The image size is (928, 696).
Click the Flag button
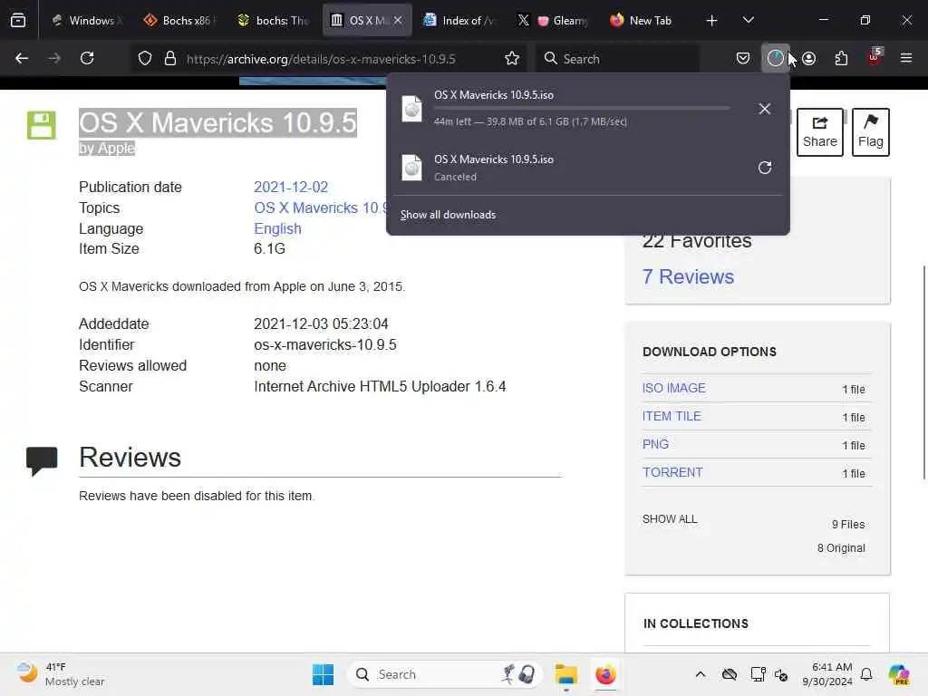tap(871, 132)
